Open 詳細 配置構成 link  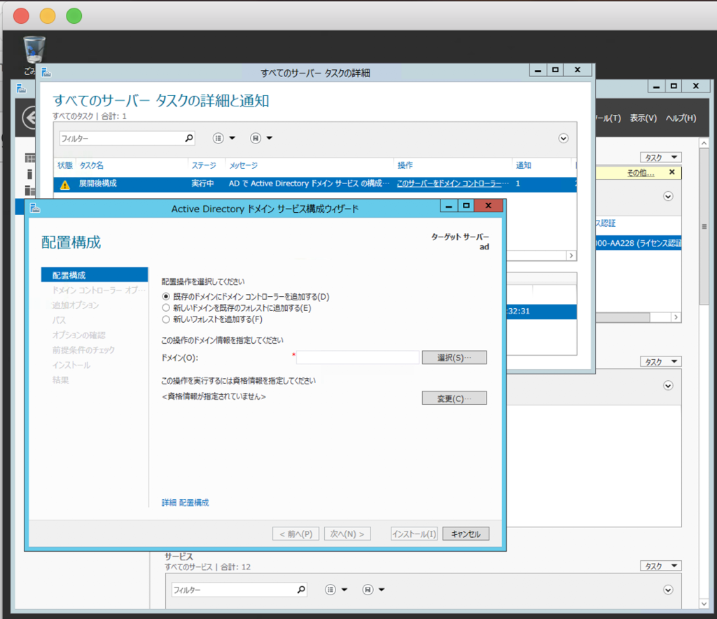pos(185,503)
